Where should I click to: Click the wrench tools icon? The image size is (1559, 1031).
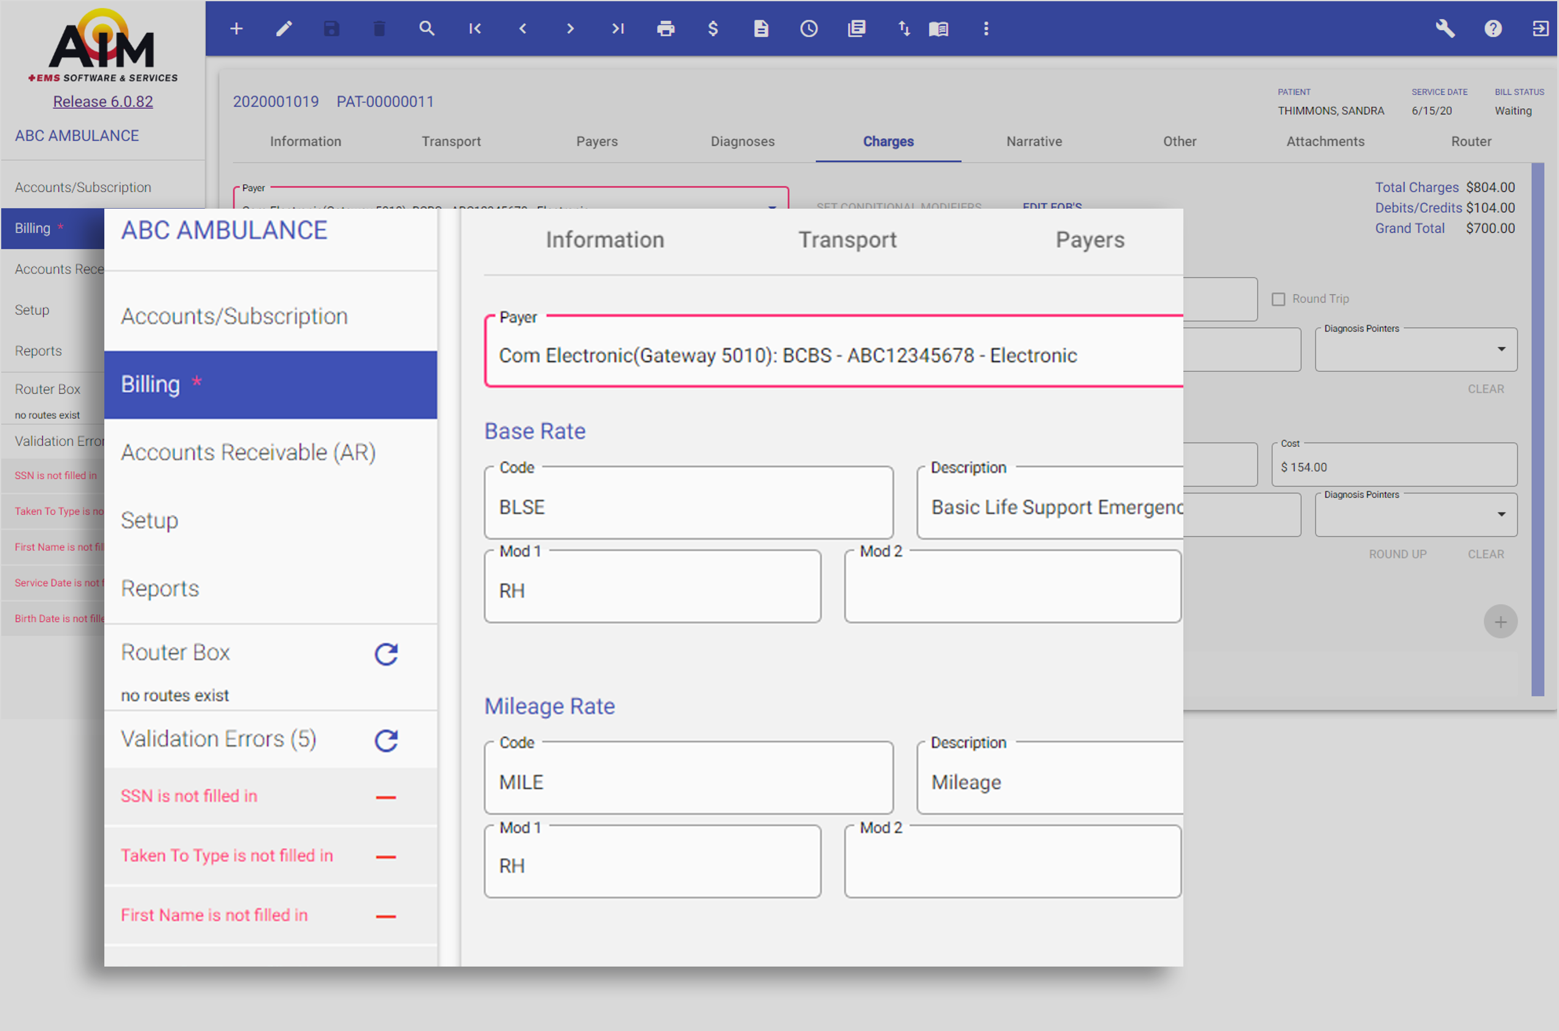1445,28
